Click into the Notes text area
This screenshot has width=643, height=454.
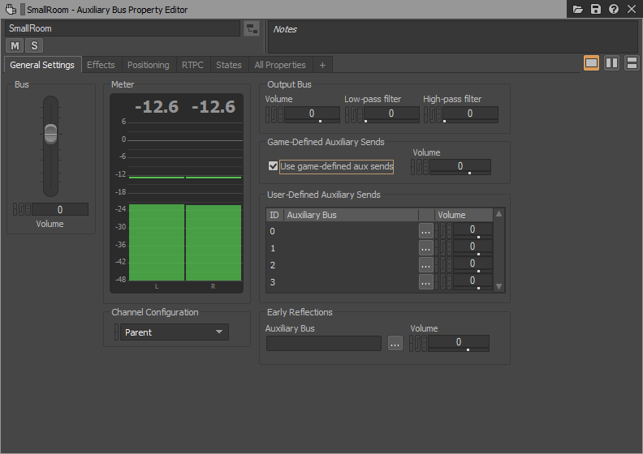pyautogui.click(x=453, y=36)
